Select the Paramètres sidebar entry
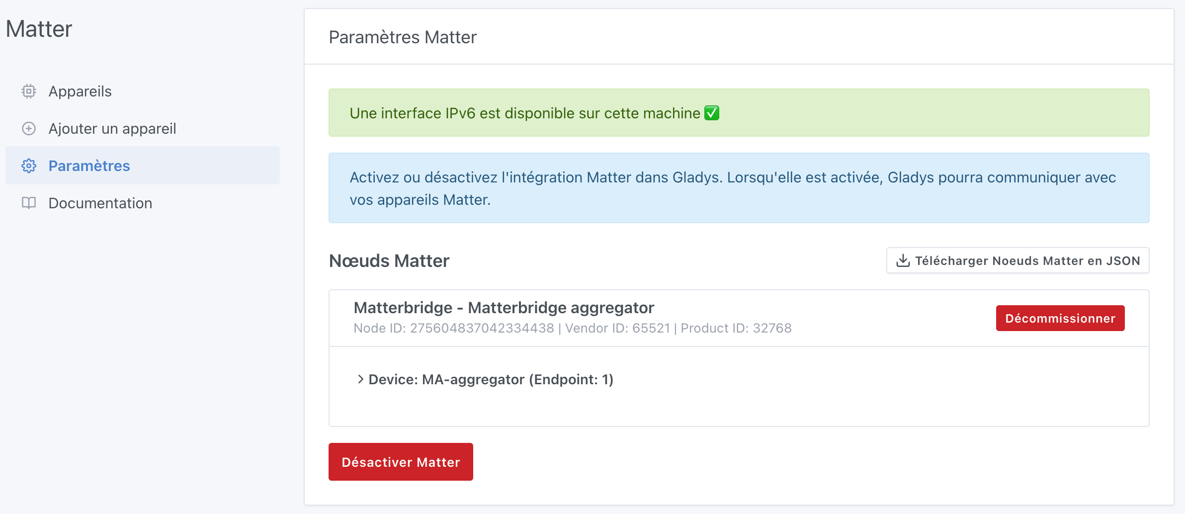Viewport: 1185px width, 514px height. tap(89, 166)
